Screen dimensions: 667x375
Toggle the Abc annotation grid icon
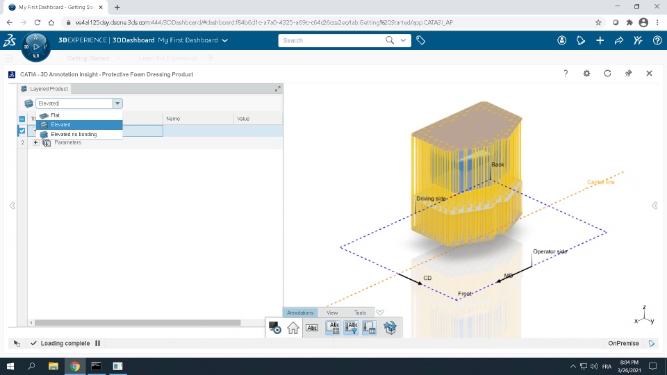pos(333,328)
